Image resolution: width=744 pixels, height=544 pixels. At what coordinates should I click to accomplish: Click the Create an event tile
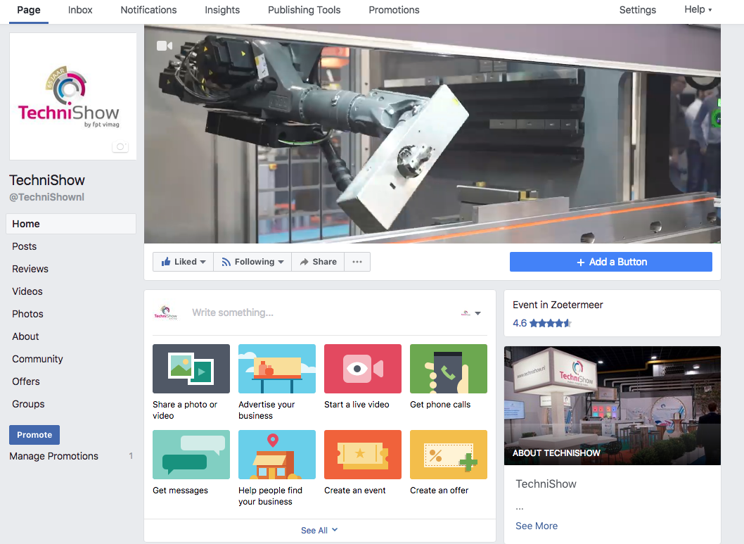pos(363,455)
